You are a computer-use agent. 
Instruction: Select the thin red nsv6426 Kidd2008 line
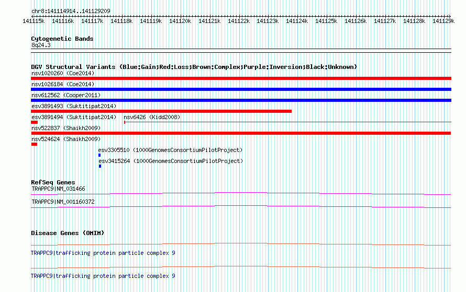287,122
